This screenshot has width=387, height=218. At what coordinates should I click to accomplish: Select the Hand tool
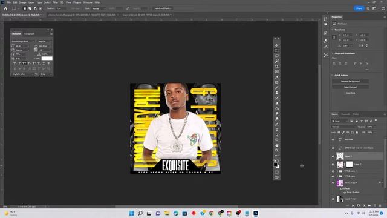(277, 145)
